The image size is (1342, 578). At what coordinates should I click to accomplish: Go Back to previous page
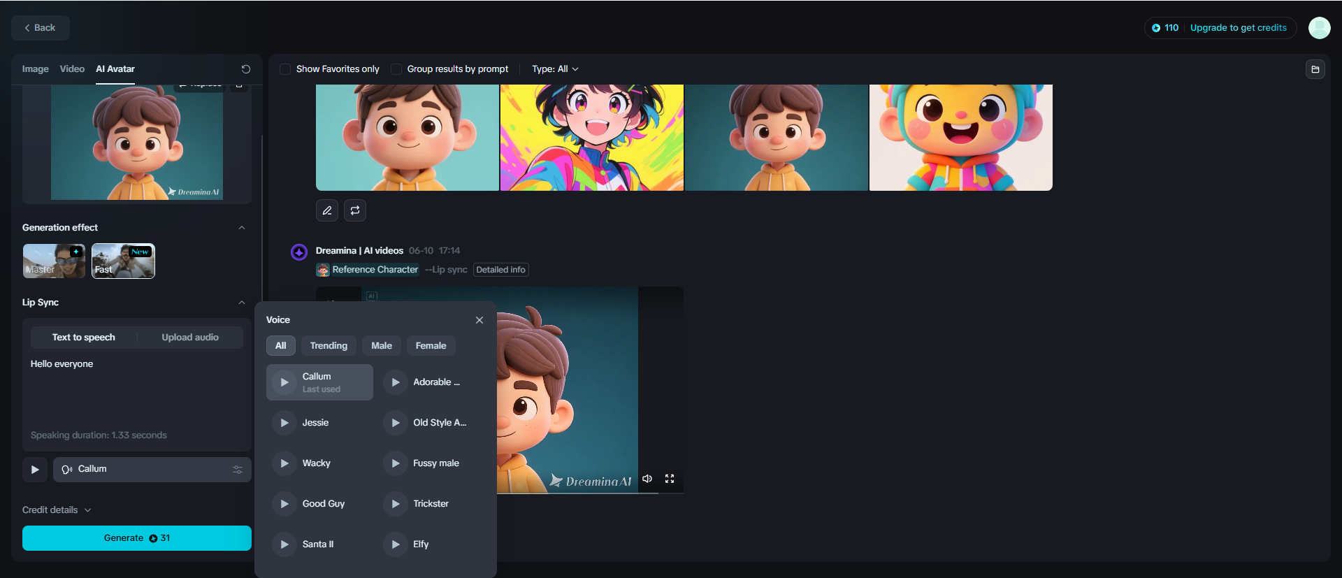pos(41,28)
